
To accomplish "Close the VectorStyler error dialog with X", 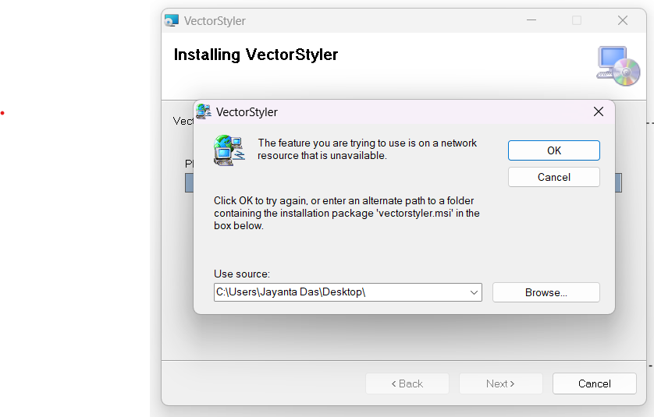I will point(599,111).
